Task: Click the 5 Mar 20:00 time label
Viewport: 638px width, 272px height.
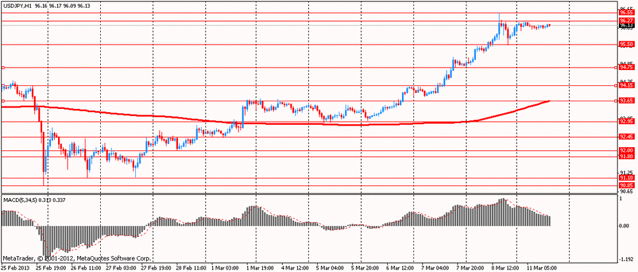Action: [x=366, y=268]
